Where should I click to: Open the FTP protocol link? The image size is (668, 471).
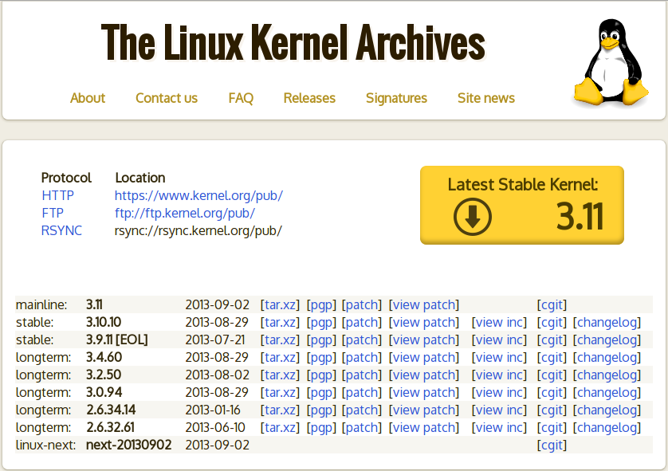point(53,213)
